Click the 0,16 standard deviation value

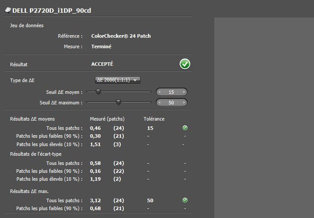[x=95, y=171]
